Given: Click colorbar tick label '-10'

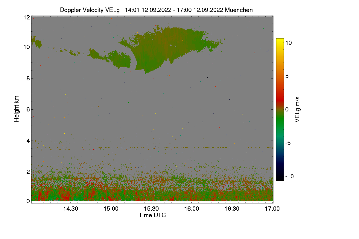Looking at the screenshot, I should (x=290, y=176).
